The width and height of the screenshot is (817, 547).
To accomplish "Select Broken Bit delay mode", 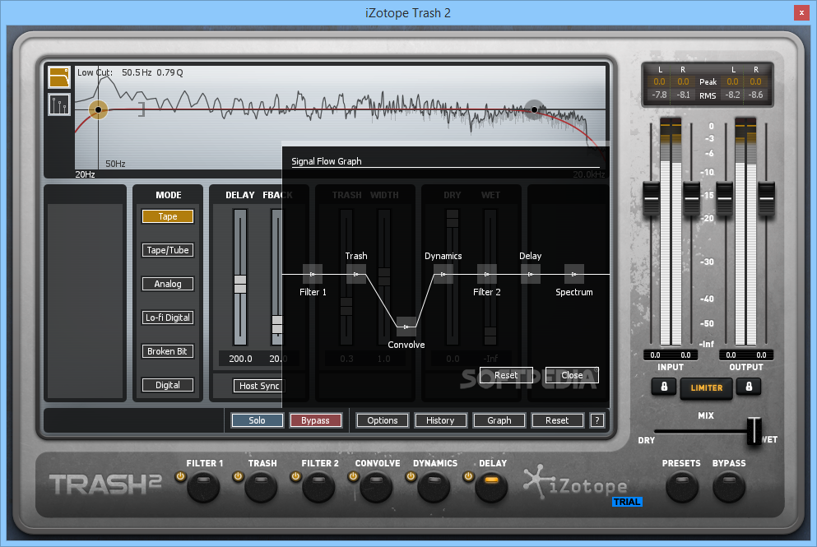I will 168,352.
